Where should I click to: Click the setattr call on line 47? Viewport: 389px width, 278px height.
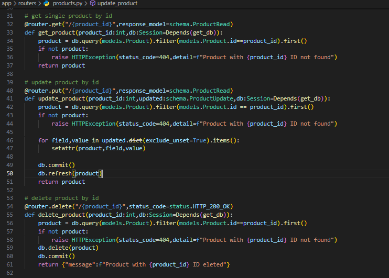point(64,148)
